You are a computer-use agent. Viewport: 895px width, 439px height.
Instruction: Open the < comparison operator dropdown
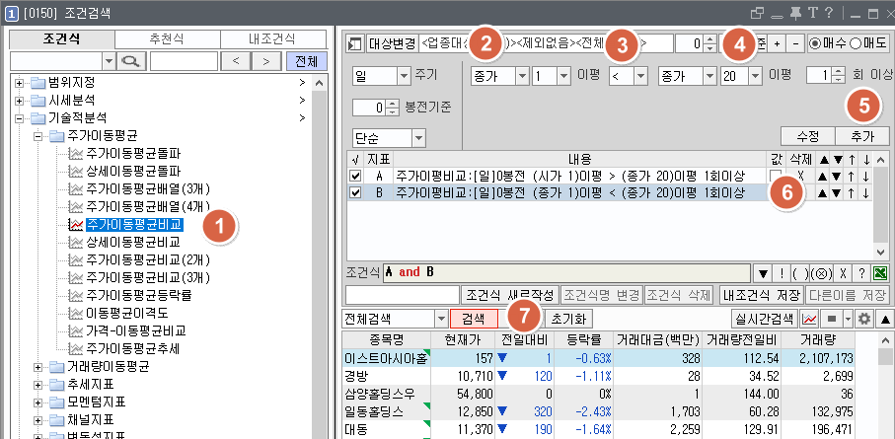pyautogui.click(x=642, y=76)
